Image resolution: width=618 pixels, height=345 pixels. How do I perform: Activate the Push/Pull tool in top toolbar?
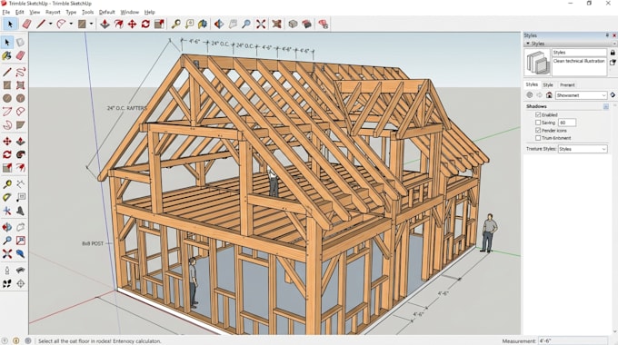pos(105,24)
